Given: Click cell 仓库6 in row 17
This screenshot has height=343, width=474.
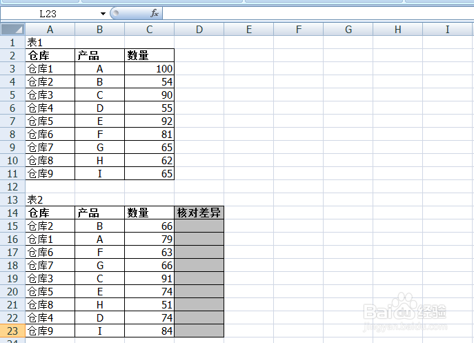Looking at the screenshot, I should [50, 253].
